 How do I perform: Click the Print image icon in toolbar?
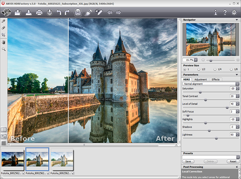(39, 13)
